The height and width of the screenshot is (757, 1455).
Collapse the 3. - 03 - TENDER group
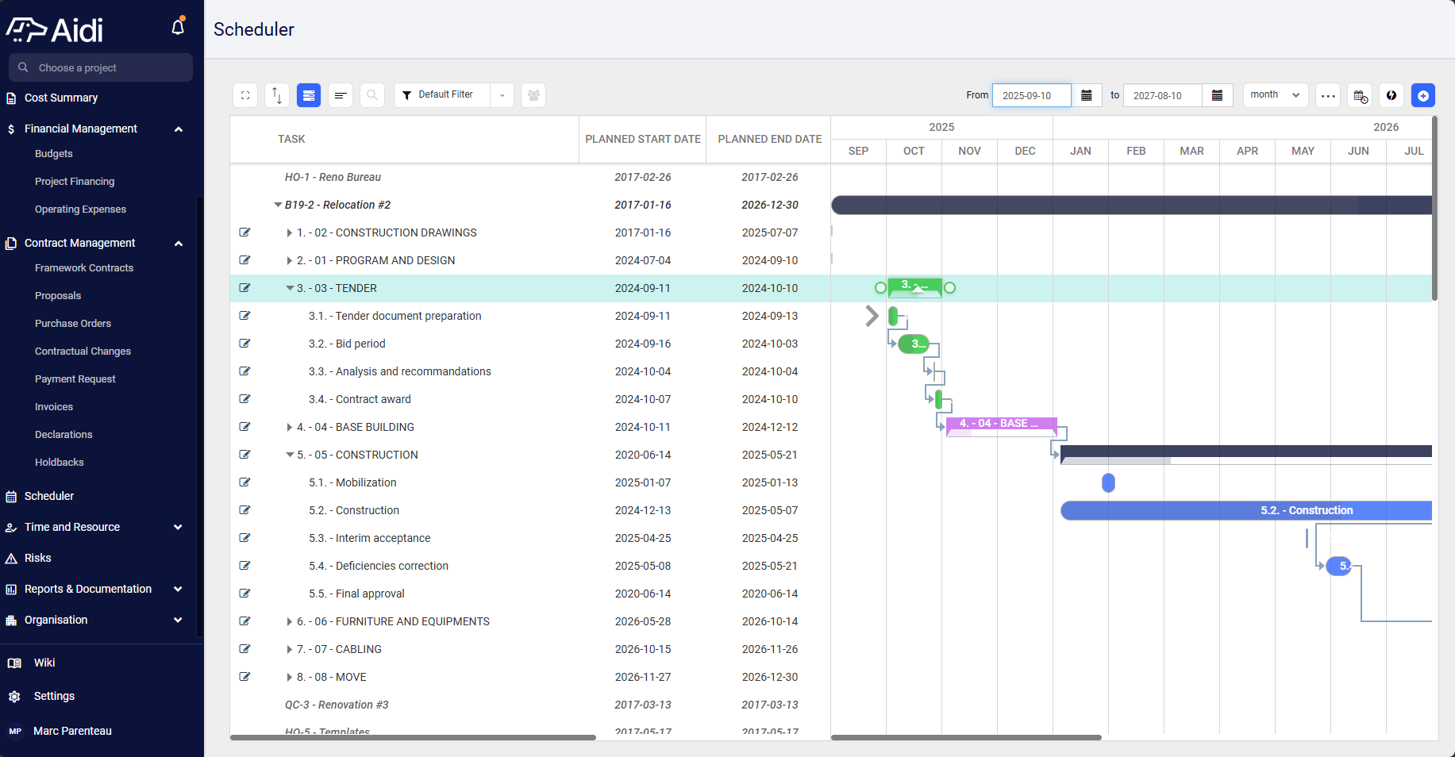(290, 288)
